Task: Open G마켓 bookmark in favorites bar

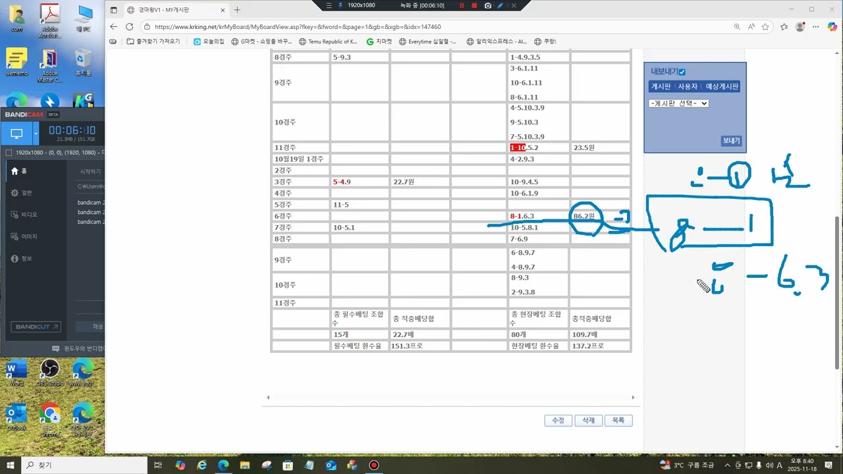Action: (x=261, y=41)
